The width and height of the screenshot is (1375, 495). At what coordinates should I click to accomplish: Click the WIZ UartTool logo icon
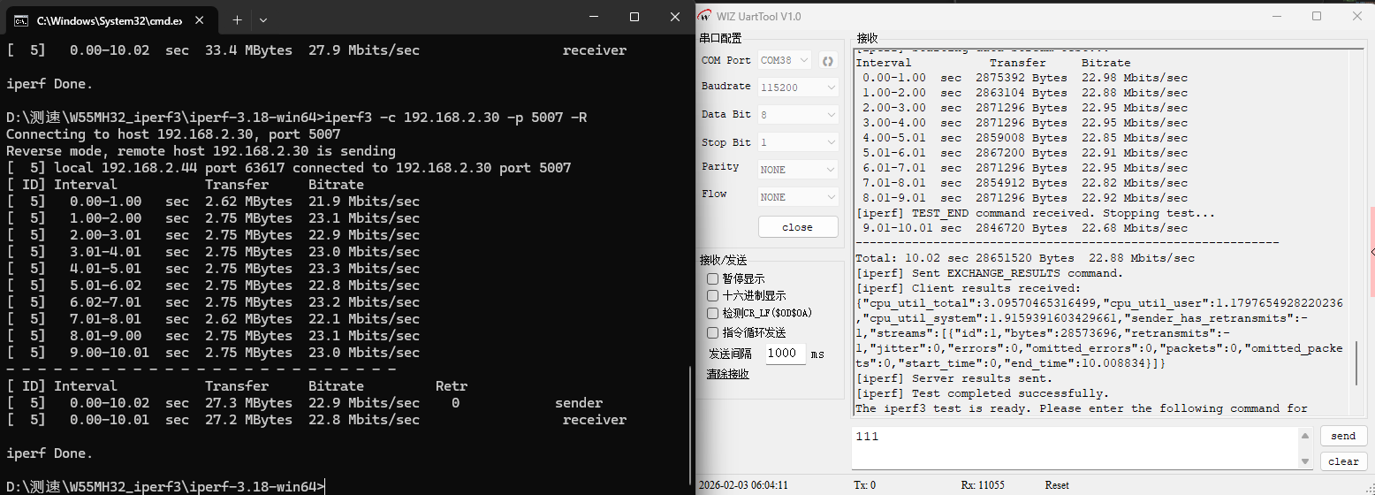pyautogui.click(x=705, y=16)
